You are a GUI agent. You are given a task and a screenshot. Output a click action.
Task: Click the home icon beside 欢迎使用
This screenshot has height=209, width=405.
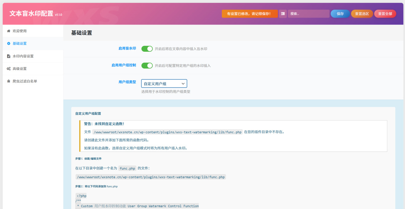pos(9,31)
